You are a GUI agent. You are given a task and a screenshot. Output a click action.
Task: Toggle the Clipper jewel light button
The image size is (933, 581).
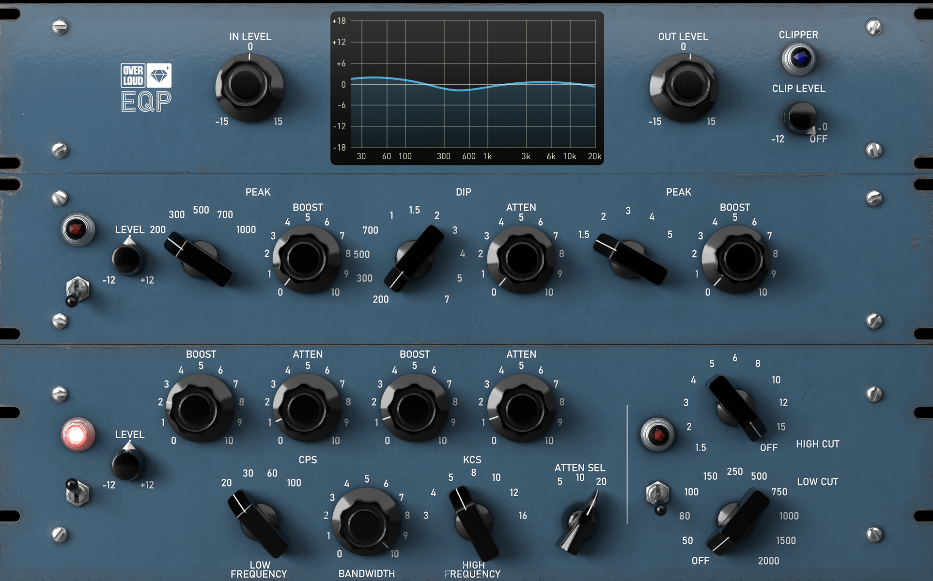point(798,59)
